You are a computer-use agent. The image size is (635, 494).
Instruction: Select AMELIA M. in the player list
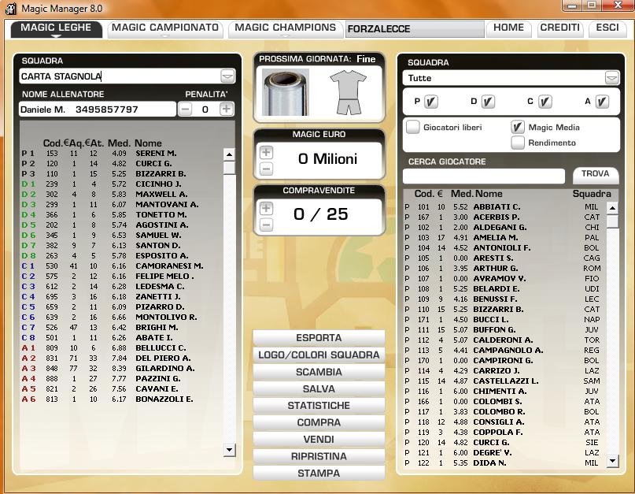[x=504, y=238]
